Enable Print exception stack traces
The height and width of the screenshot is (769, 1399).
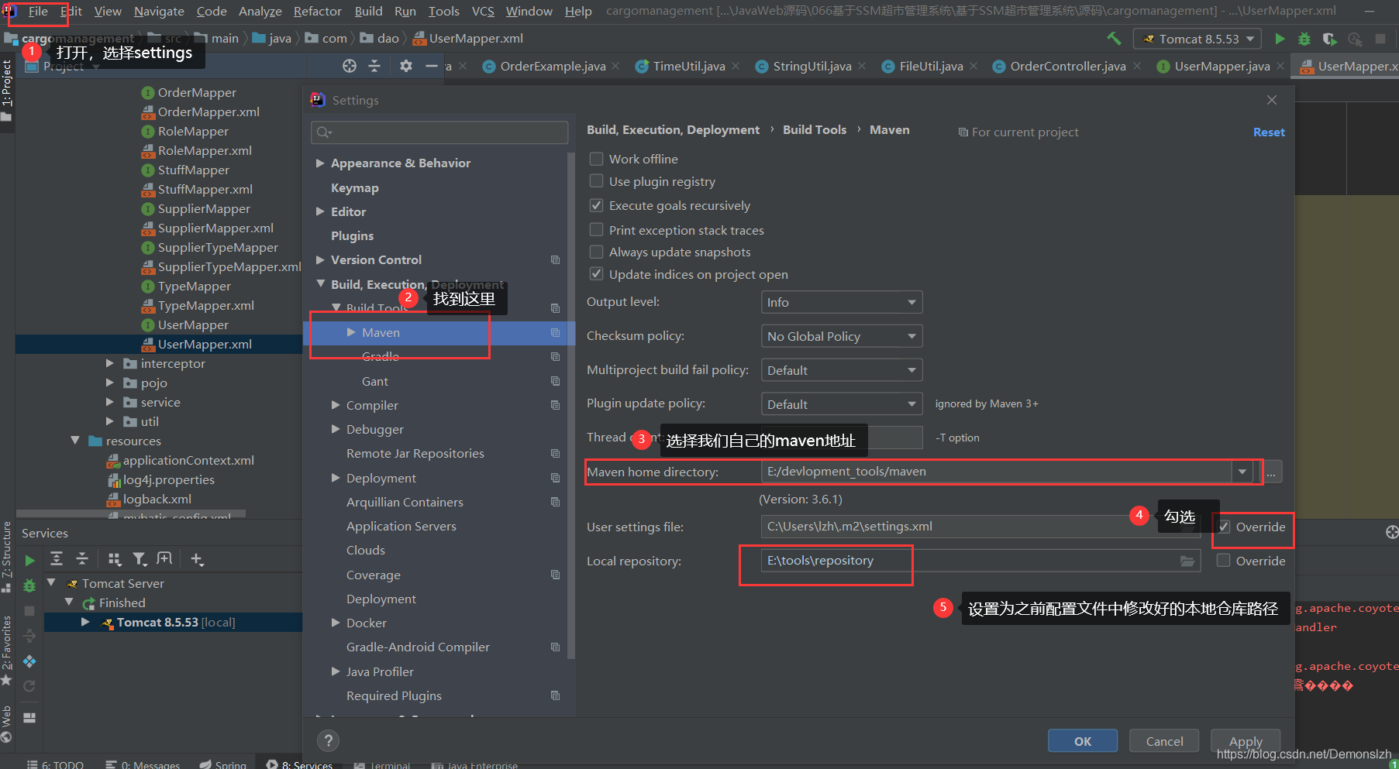point(597,230)
